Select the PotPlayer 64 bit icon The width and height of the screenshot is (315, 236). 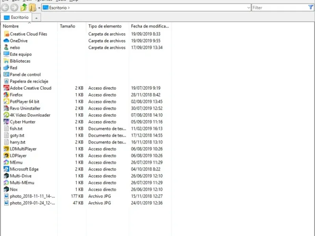[x=6, y=101]
